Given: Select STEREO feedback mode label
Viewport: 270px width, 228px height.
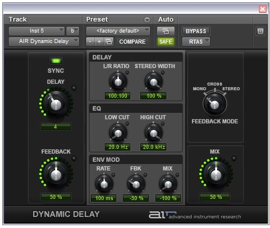Looking at the screenshot, I should click(x=231, y=89).
